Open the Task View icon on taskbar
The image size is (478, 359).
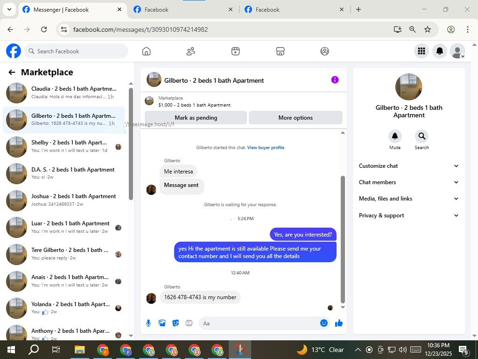tap(56, 350)
